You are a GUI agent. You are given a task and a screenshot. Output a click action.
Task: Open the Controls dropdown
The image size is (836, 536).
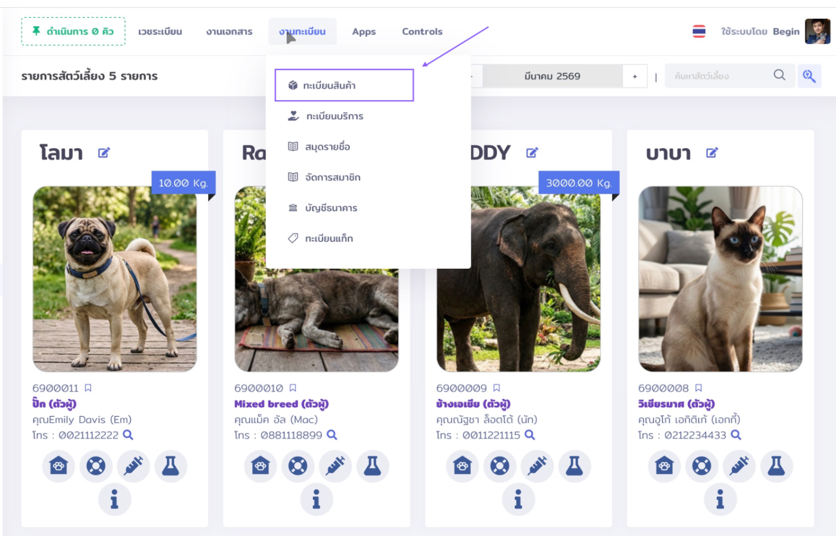coord(422,31)
